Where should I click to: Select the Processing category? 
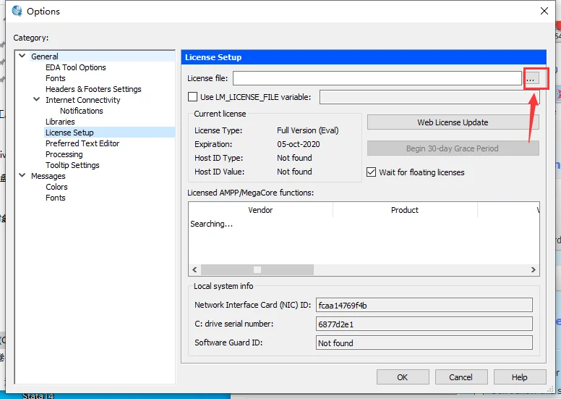[64, 154]
